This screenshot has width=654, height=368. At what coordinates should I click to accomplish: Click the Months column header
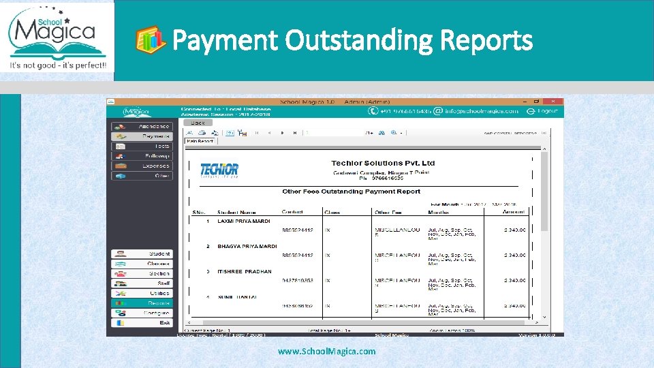438,213
